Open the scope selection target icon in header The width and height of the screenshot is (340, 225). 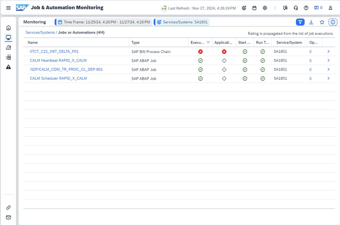tap(244, 8)
